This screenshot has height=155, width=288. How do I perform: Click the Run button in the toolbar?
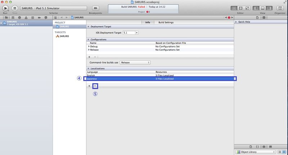[5, 8]
